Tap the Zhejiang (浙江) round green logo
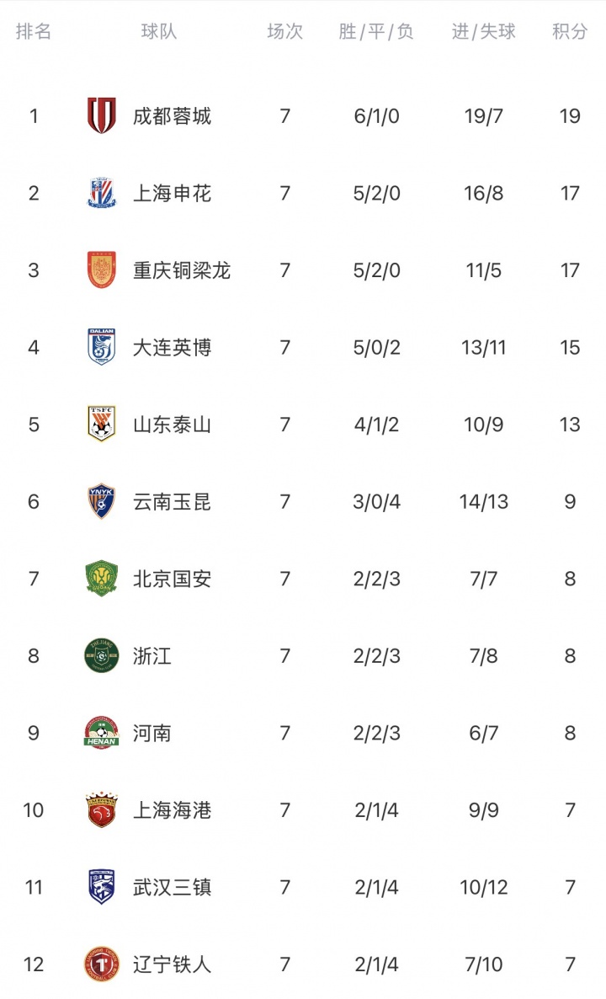The height and width of the screenshot is (999, 606). pos(102,656)
